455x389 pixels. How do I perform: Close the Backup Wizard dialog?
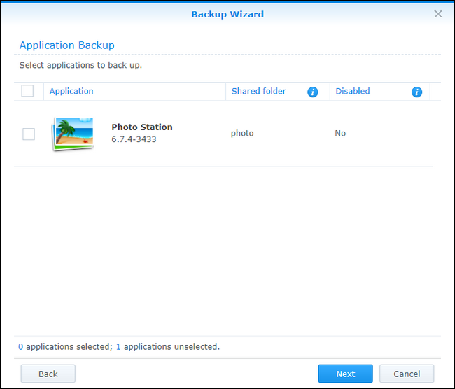tap(438, 14)
